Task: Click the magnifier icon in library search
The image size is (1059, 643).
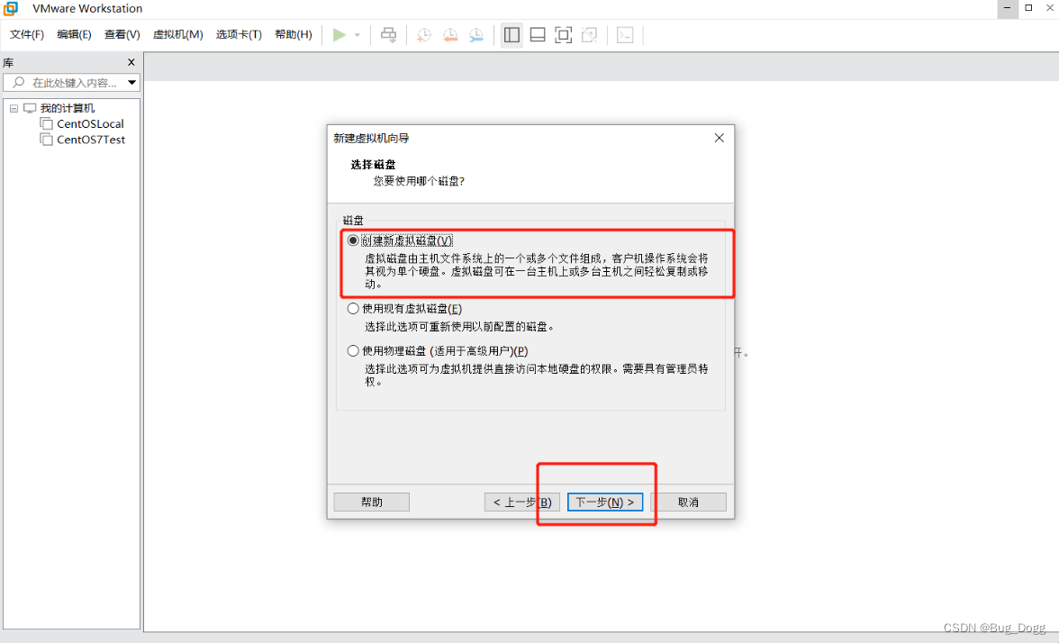Action: click(x=18, y=83)
